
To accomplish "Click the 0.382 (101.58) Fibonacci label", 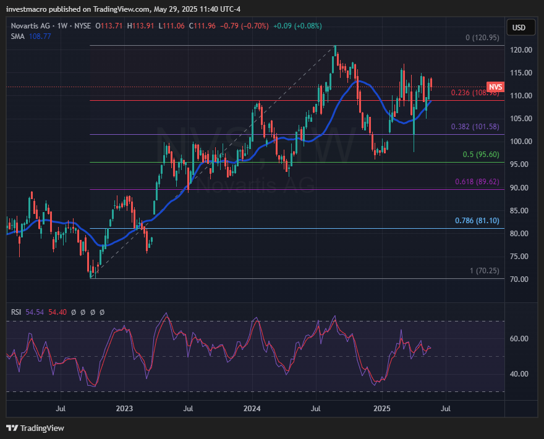I will [x=475, y=127].
